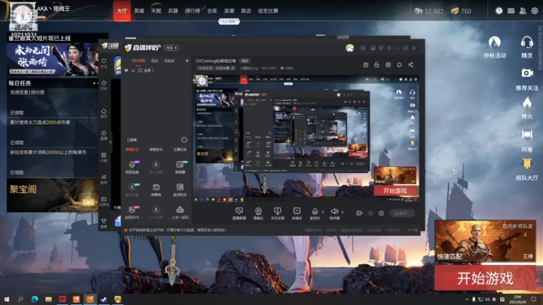Image resolution: width=543 pixels, height=305 pixels.
Task: Show hidden tray icons chevron
Action: pos(467,299)
